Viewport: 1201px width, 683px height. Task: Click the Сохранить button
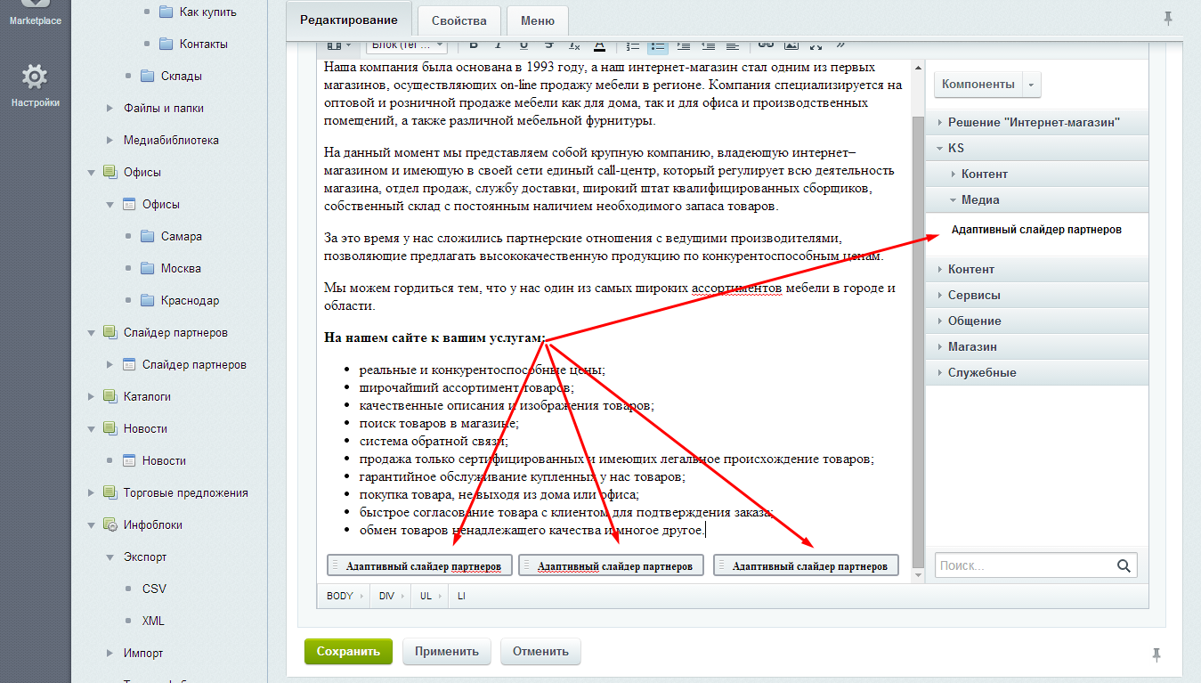348,651
